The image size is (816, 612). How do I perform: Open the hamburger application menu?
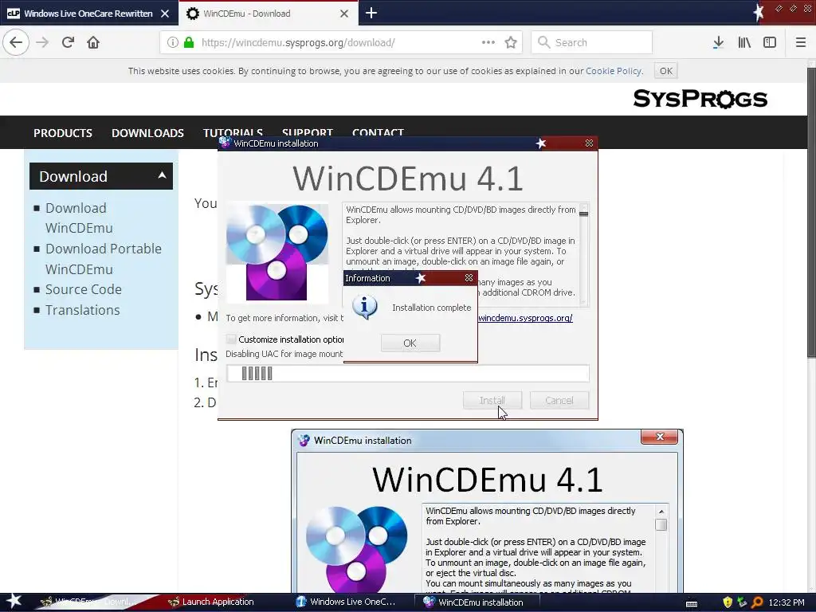(x=801, y=42)
